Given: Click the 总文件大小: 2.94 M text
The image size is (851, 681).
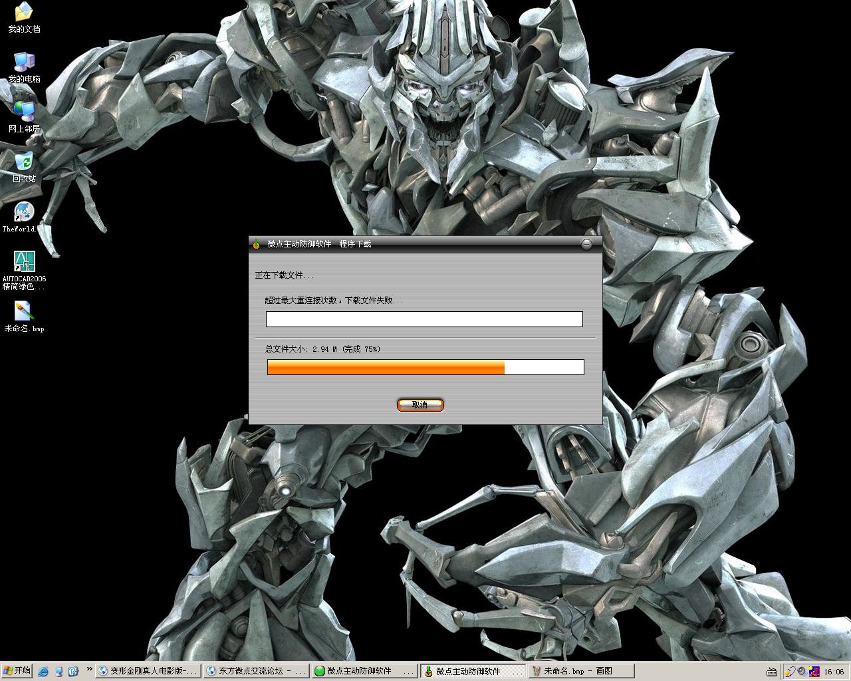Looking at the screenshot, I should click(x=301, y=349).
